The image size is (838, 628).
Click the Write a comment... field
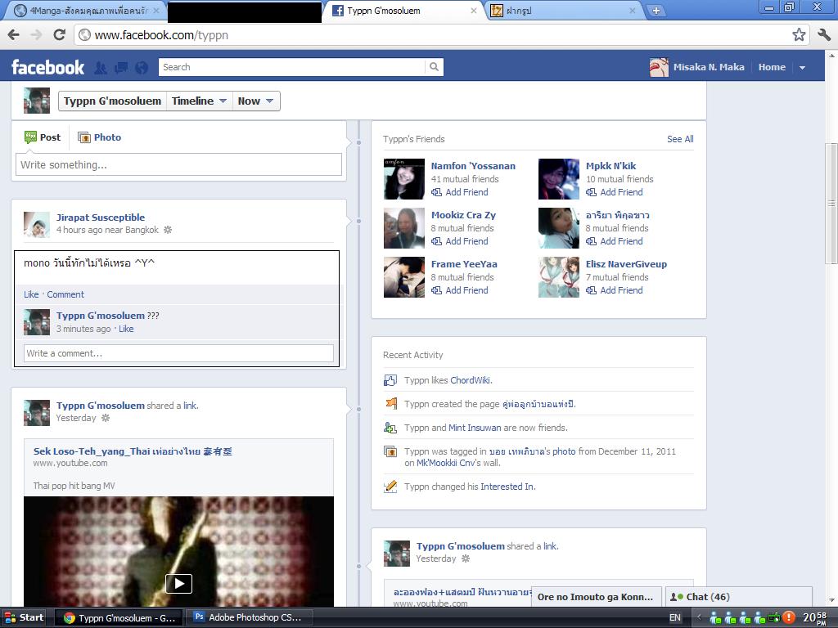tap(178, 353)
